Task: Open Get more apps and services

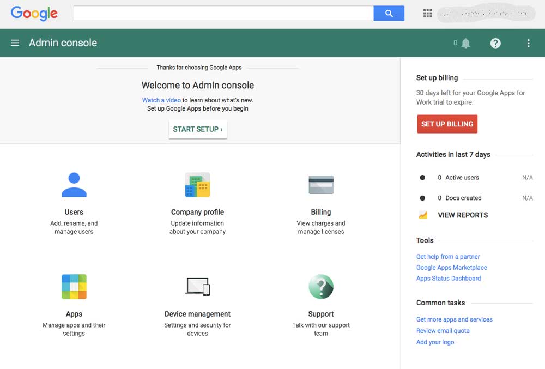Action: 455,319
